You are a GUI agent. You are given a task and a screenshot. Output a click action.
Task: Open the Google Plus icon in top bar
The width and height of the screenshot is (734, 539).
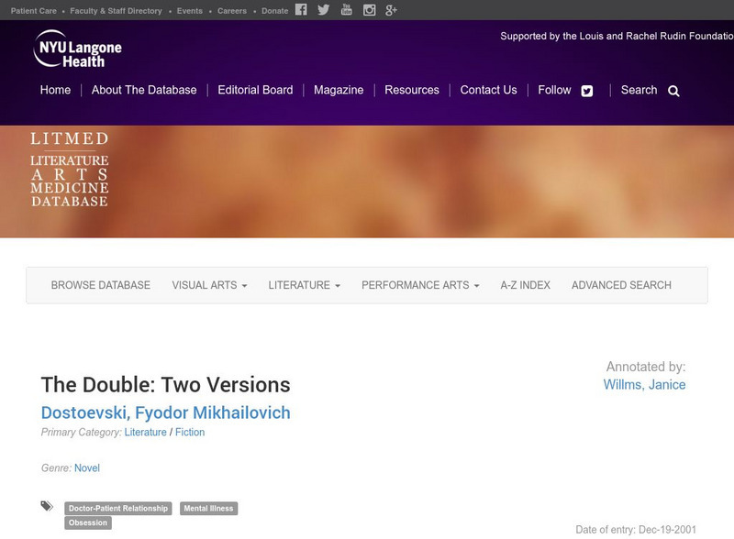[392, 10]
